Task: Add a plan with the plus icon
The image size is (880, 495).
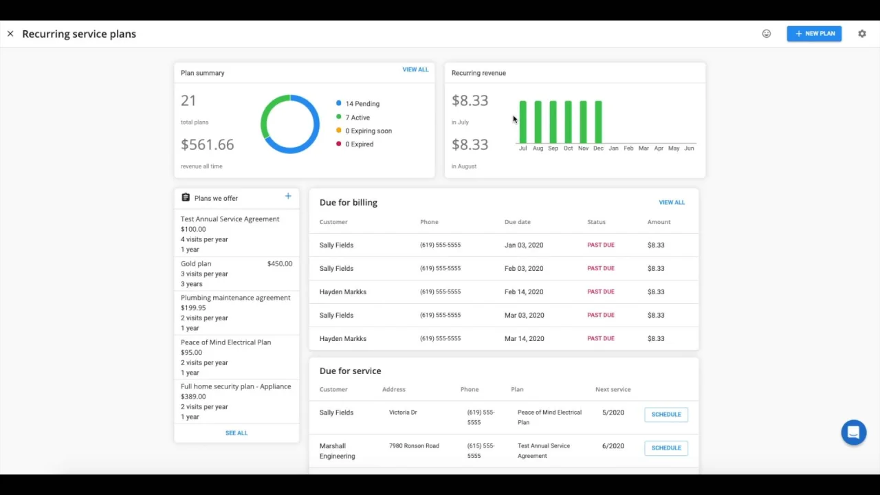Action: [288, 197]
